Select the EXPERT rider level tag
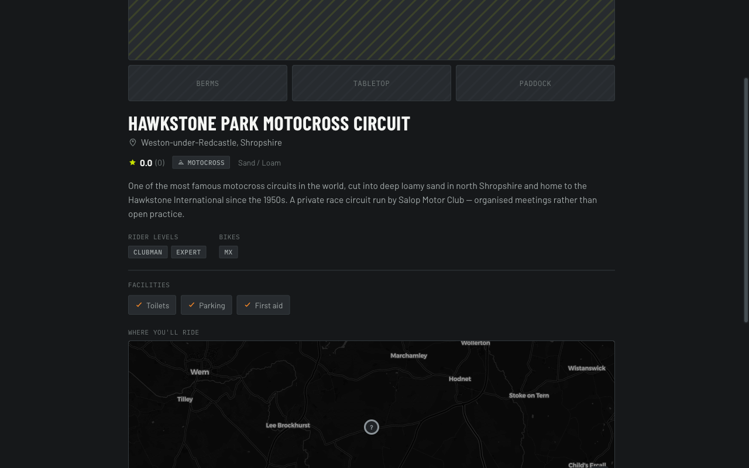 click(188, 252)
